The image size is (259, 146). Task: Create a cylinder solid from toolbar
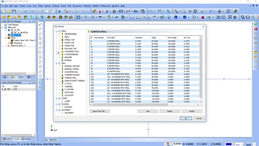pos(19,17)
